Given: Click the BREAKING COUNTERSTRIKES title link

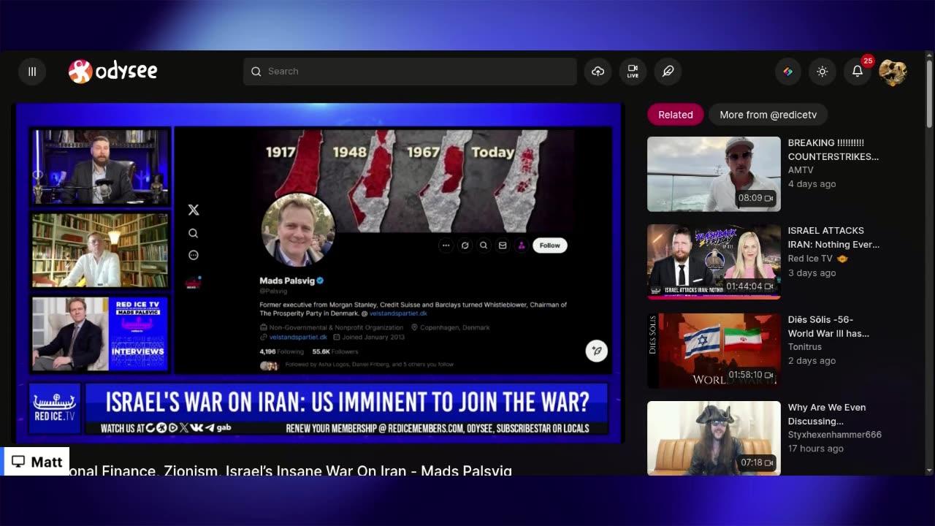Looking at the screenshot, I should pyautogui.click(x=833, y=150).
